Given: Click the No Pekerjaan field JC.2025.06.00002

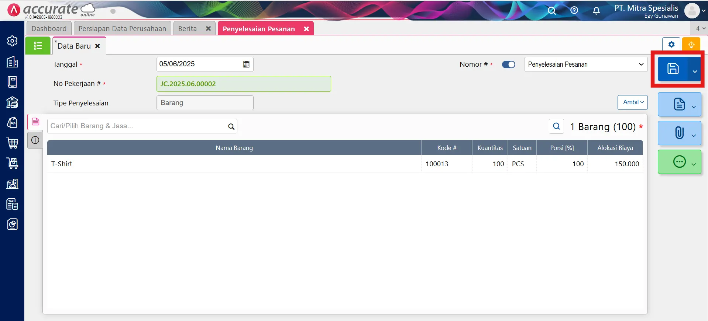Looking at the screenshot, I should 244,84.
